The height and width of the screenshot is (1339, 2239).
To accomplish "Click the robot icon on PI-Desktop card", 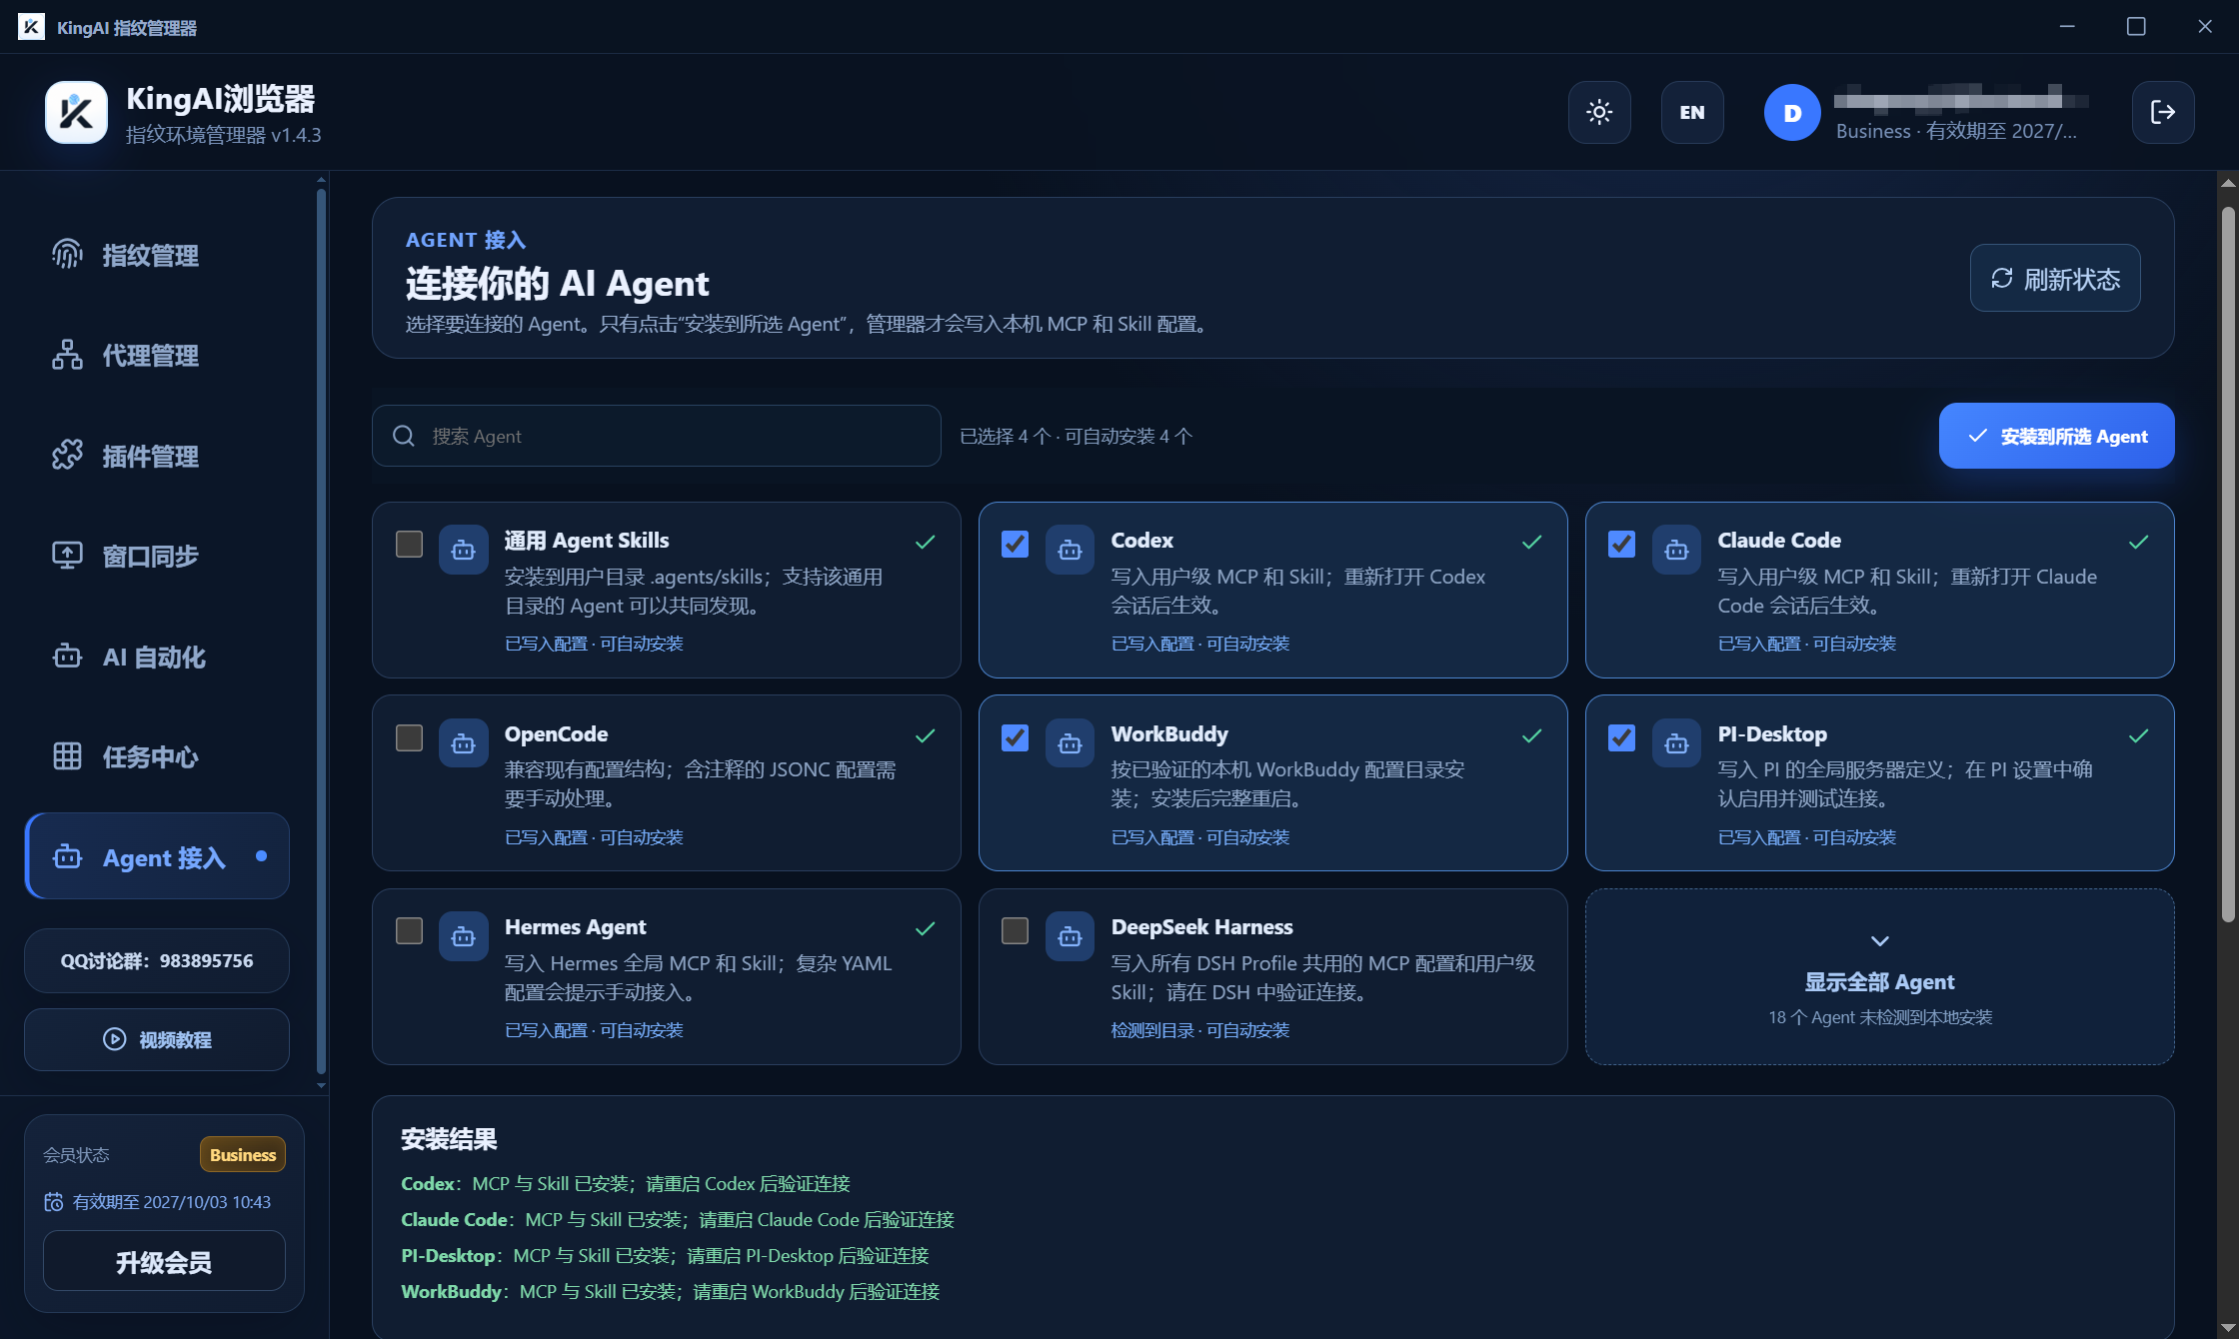I will tap(1676, 743).
